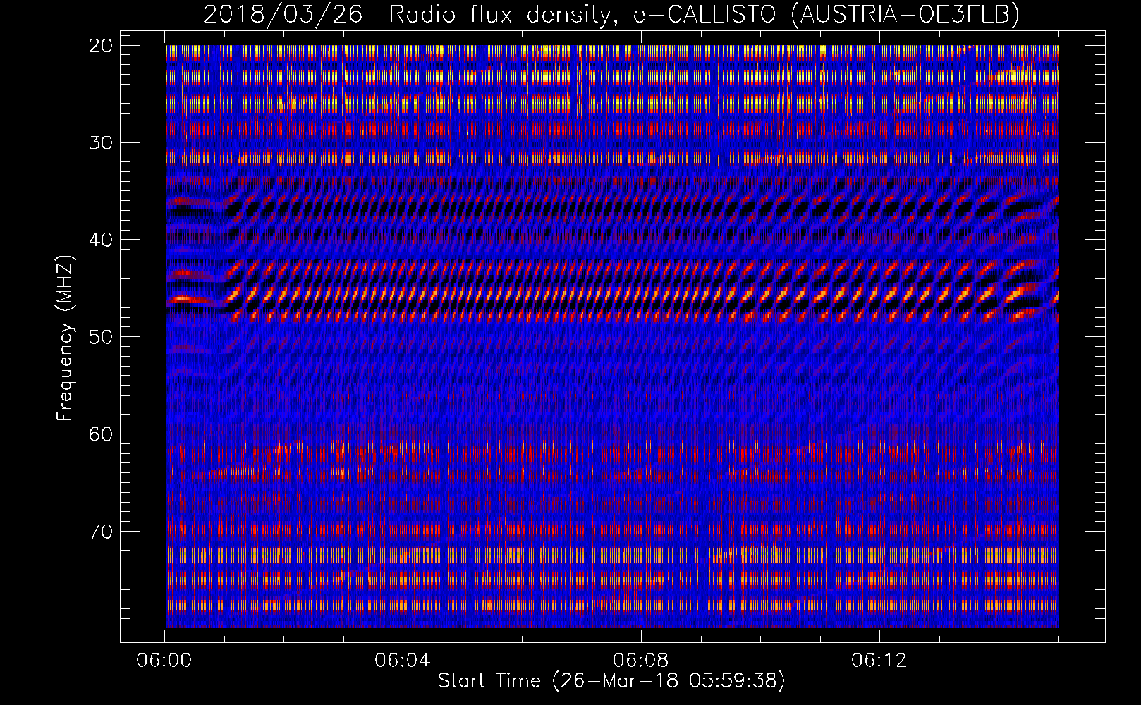The width and height of the screenshot is (1141, 705).
Task: Click the frequency tick label '70'
Action: click(x=101, y=531)
